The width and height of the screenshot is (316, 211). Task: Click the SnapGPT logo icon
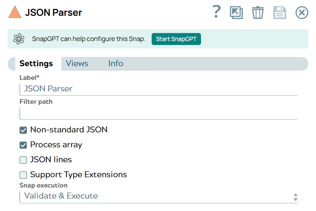(x=19, y=39)
